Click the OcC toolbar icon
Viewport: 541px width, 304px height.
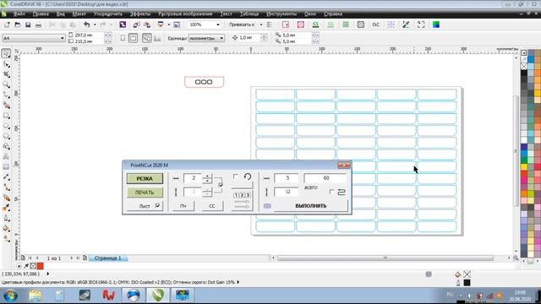click(x=375, y=24)
